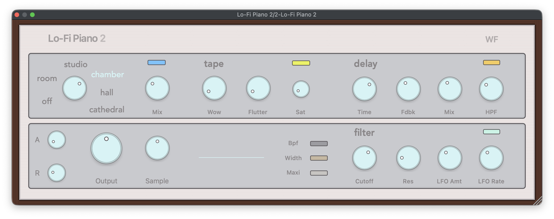554x219 pixels.
Task: Click the large Output knob
Action: pyautogui.click(x=106, y=148)
